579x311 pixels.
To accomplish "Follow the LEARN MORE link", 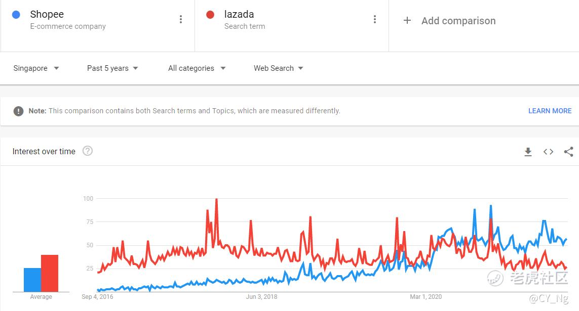I will 550,111.
